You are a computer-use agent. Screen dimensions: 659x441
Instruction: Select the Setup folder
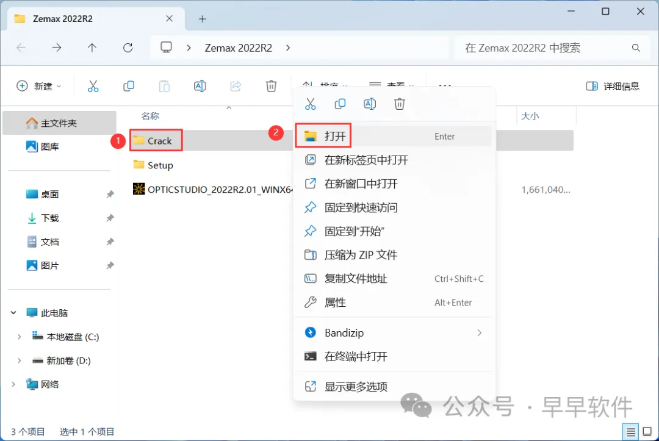point(153,165)
